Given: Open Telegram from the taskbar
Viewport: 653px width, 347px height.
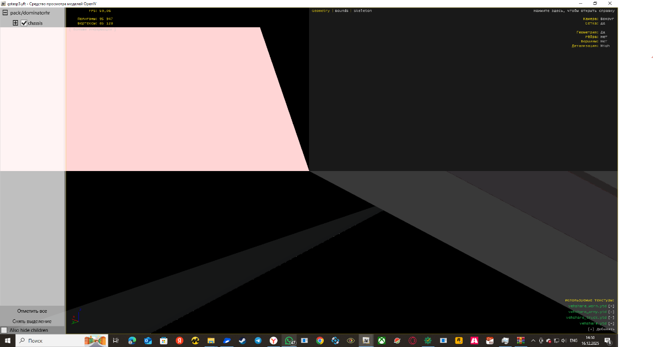Looking at the screenshot, I should coord(258,340).
